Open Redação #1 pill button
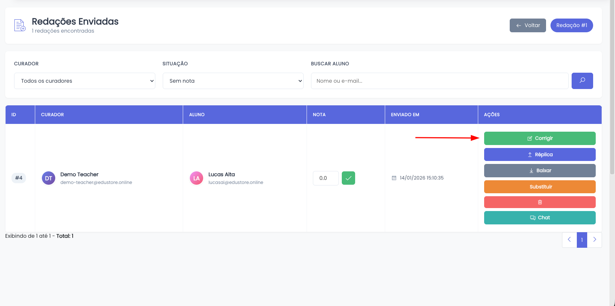 [x=571, y=25]
